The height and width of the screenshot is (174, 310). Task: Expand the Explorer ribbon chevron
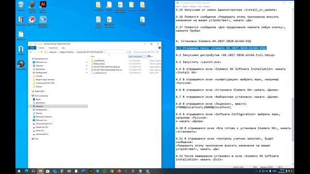[x=156, y=48]
